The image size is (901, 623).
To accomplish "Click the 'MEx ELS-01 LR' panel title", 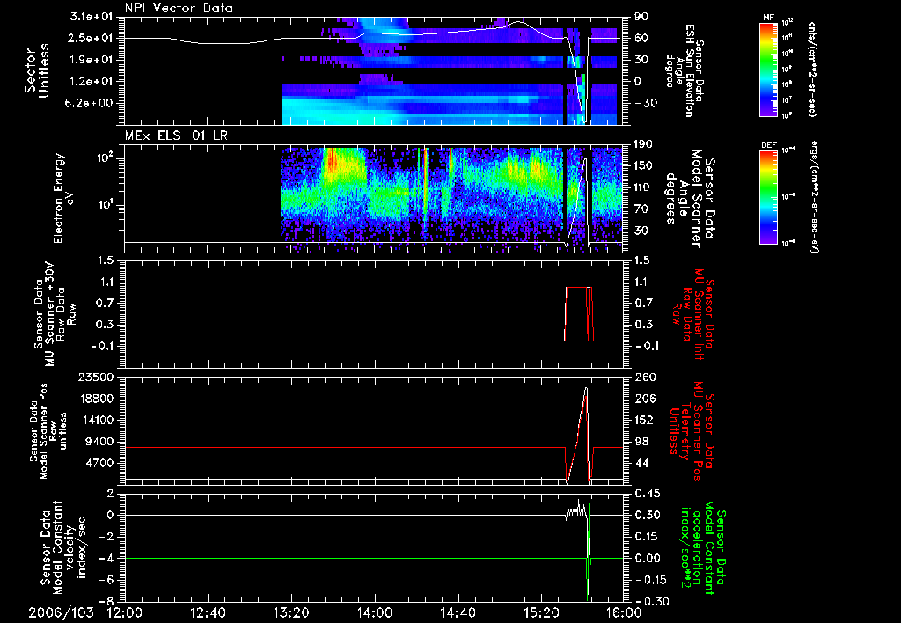I will [176, 136].
